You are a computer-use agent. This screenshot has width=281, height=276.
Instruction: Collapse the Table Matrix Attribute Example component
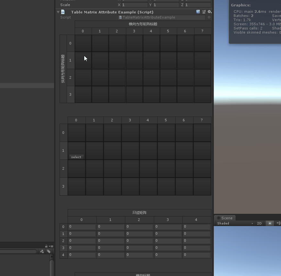coord(58,12)
